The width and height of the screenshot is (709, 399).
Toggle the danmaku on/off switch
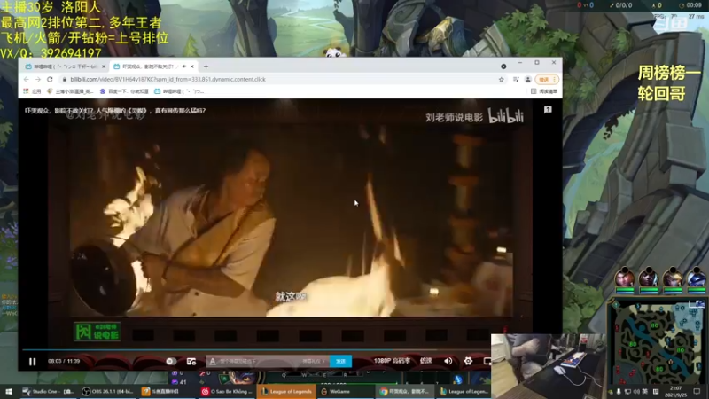click(171, 362)
